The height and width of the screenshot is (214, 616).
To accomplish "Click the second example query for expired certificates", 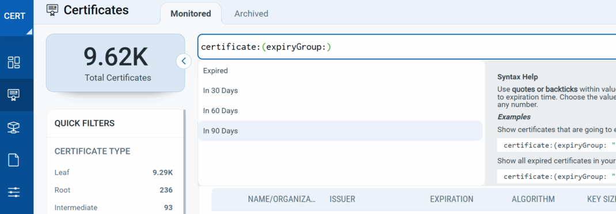I will click(557, 177).
